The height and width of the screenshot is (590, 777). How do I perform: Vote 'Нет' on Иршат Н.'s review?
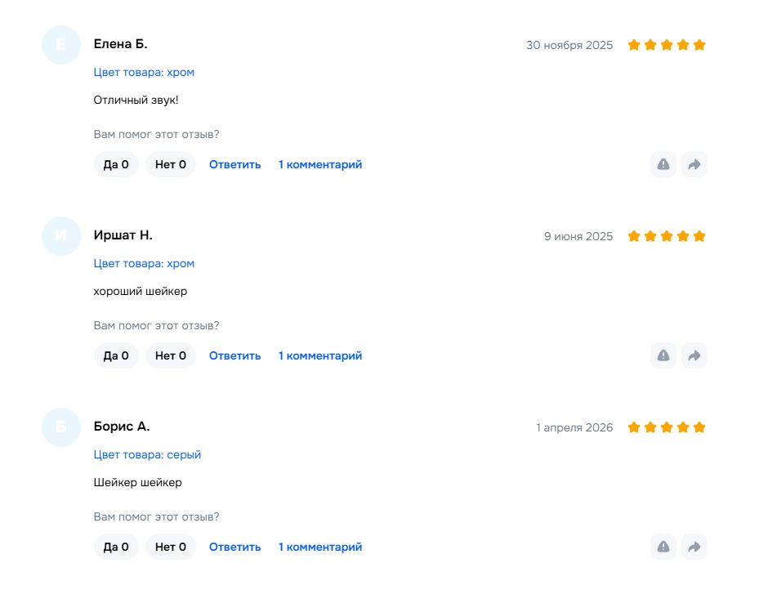(x=171, y=355)
